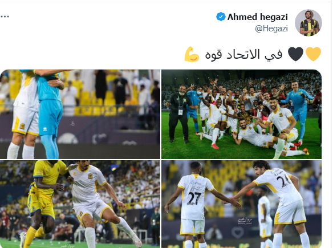Click the man in black tracksuit
Screen dimensions: 333x248
coord(179,113)
